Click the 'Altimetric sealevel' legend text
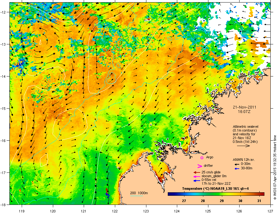Viewport: 277px width, 214px height. click(246, 127)
